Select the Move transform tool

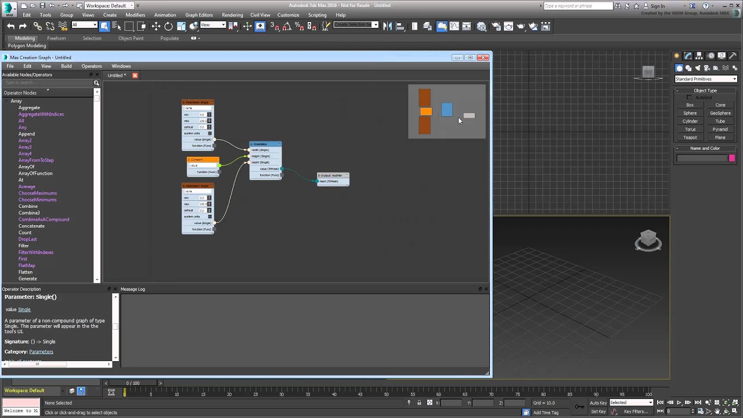[156, 26]
